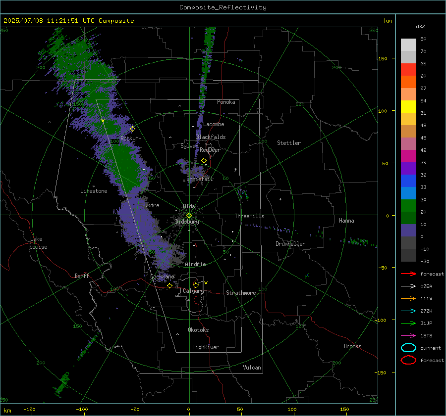
Task: Click the white plus marker west of Hanna
Action: 280,199
